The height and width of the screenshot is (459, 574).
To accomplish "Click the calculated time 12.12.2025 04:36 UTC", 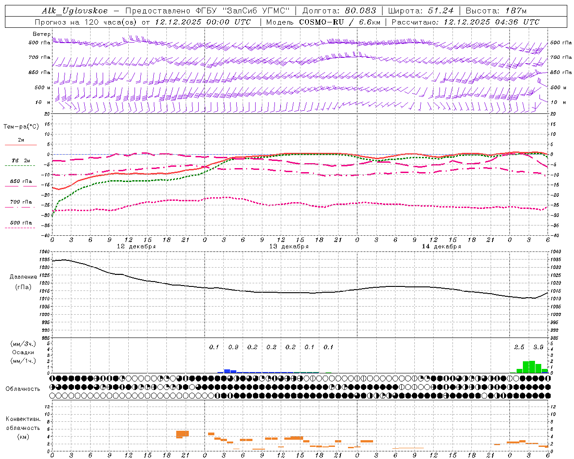I will pyautogui.click(x=491, y=22).
